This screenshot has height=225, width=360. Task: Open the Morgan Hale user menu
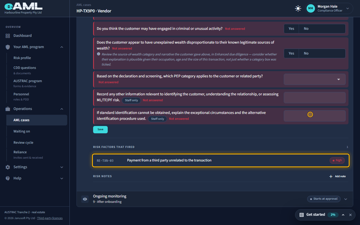pos(329,8)
